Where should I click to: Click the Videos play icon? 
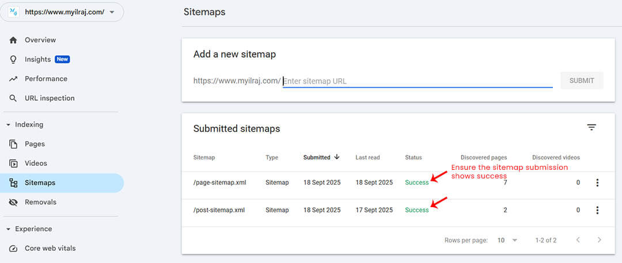click(x=13, y=163)
